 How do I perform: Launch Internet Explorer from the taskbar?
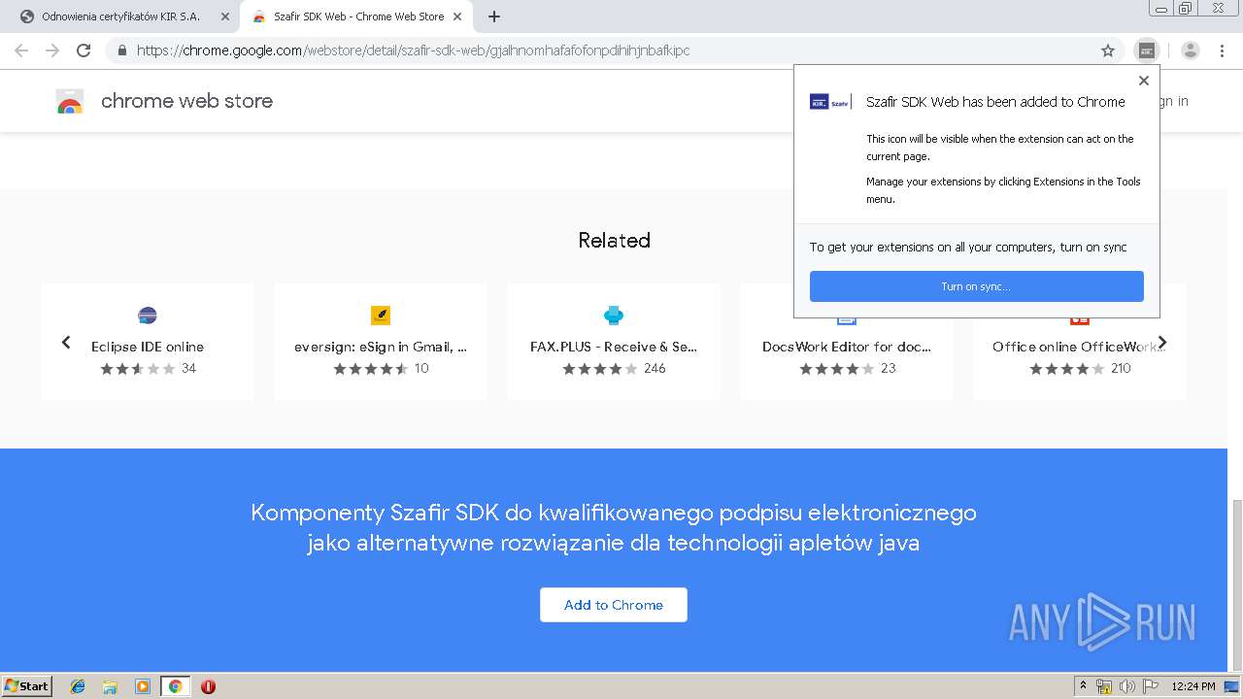pyautogui.click(x=78, y=686)
